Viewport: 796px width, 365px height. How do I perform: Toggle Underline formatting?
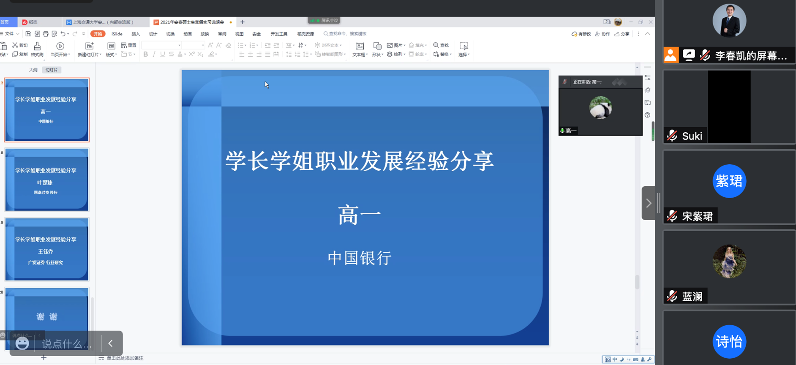[x=163, y=54]
